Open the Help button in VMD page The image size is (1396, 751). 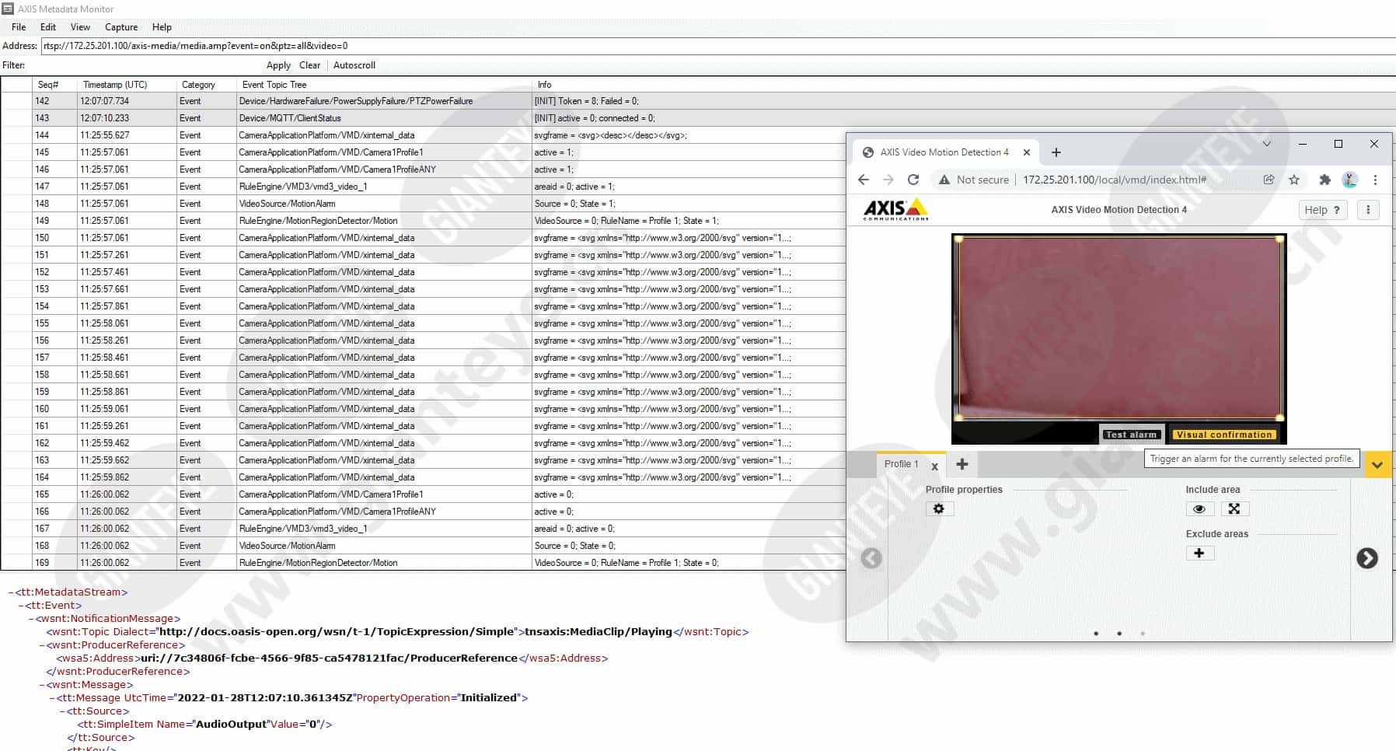tap(1322, 210)
